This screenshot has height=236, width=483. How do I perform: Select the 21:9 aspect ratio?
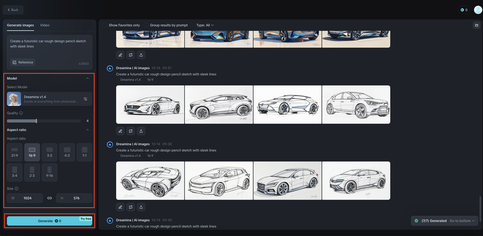[x=15, y=152]
